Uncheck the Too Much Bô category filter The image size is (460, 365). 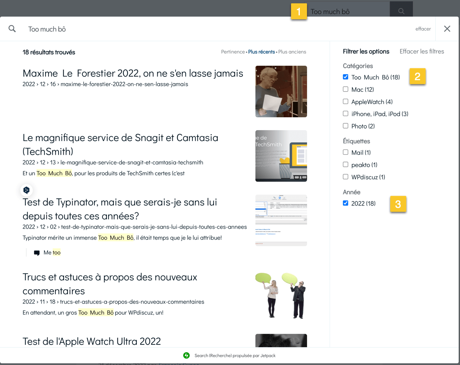coord(345,77)
